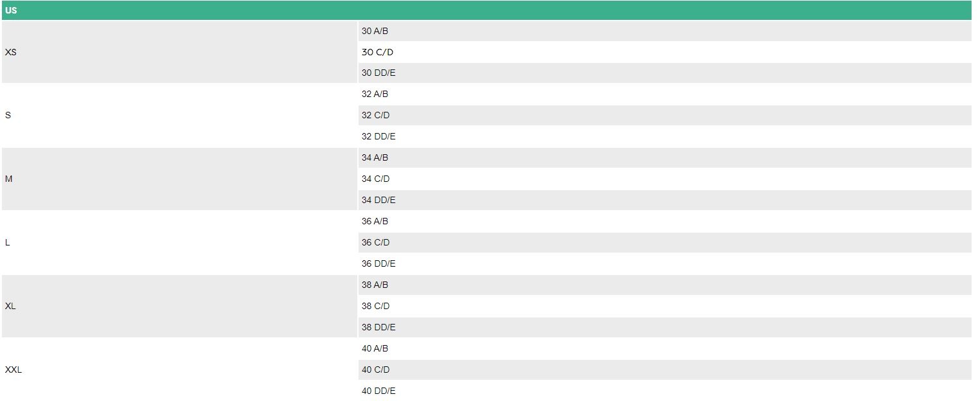978x401 pixels.
Task: Select the XS size cell
Action: point(179,52)
